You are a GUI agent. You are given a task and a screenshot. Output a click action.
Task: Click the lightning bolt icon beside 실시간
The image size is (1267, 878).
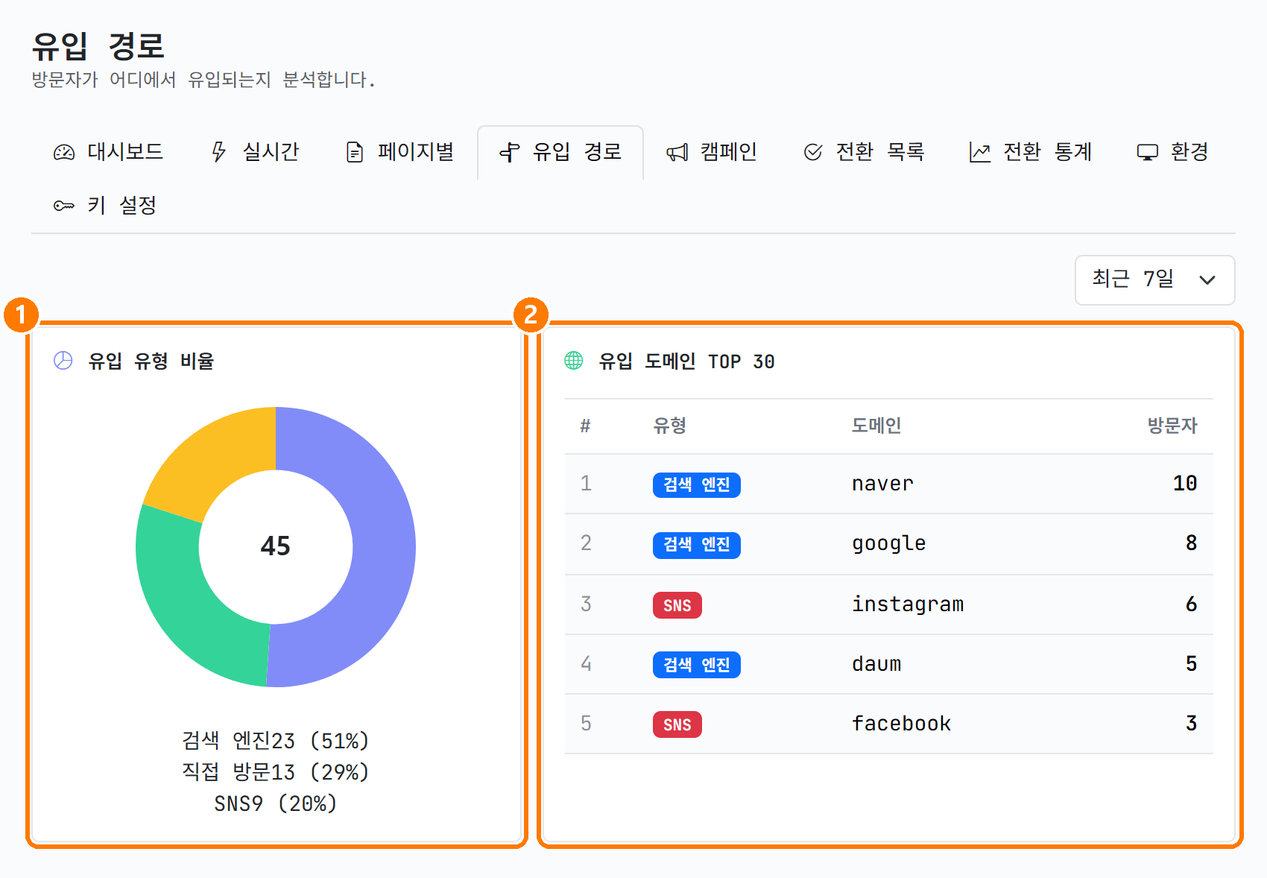218,152
